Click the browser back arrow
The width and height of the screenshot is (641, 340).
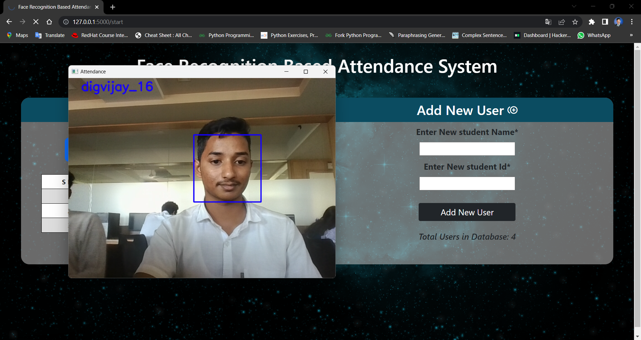click(x=9, y=22)
